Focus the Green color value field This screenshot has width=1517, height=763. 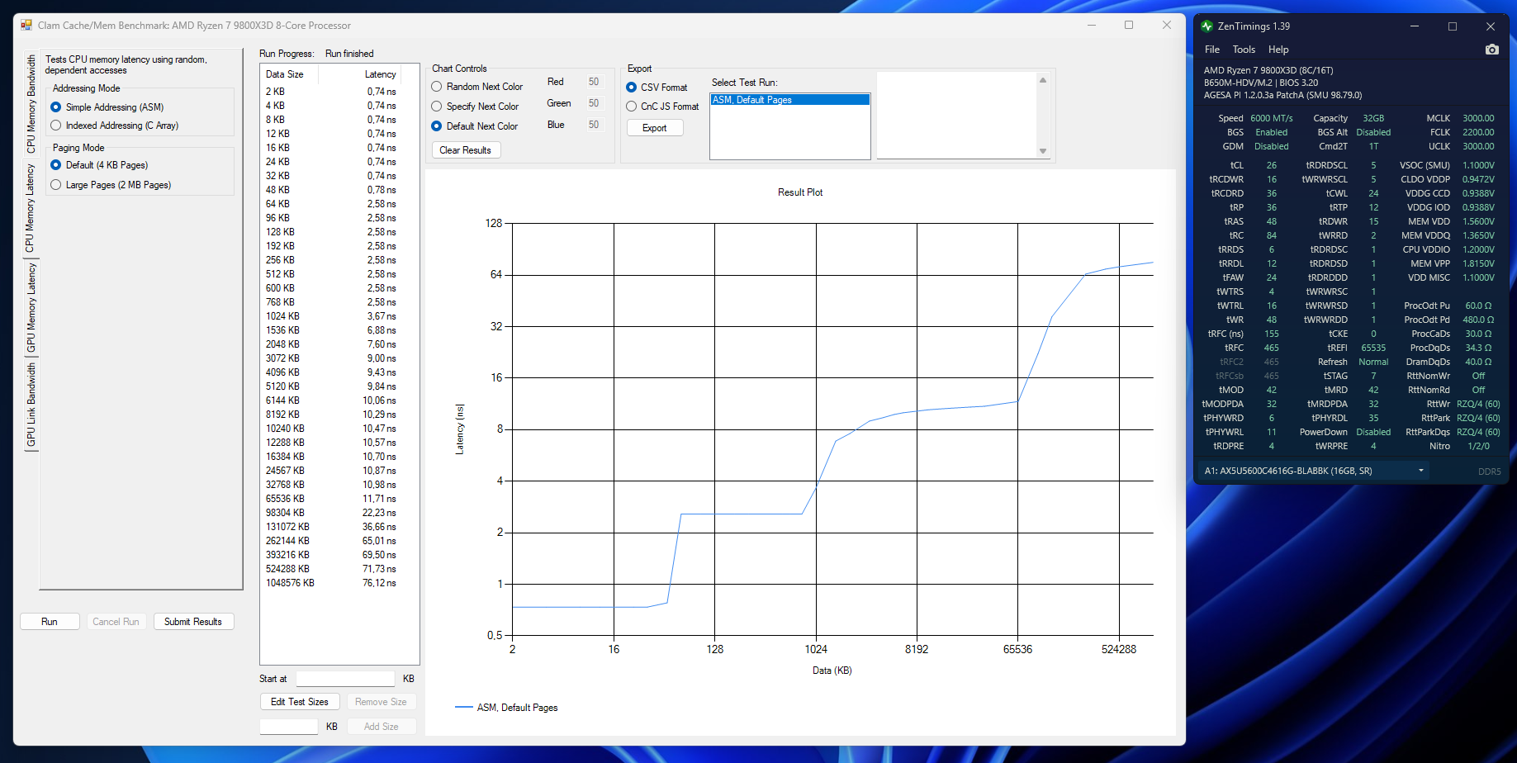[594, 103]
